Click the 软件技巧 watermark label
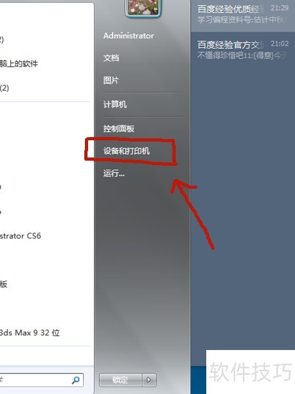295x394 pixels. point(251,372)
